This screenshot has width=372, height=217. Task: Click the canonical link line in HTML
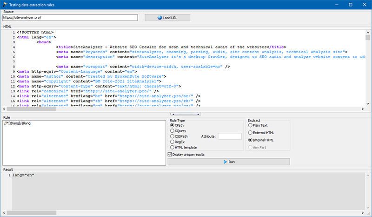88,91
